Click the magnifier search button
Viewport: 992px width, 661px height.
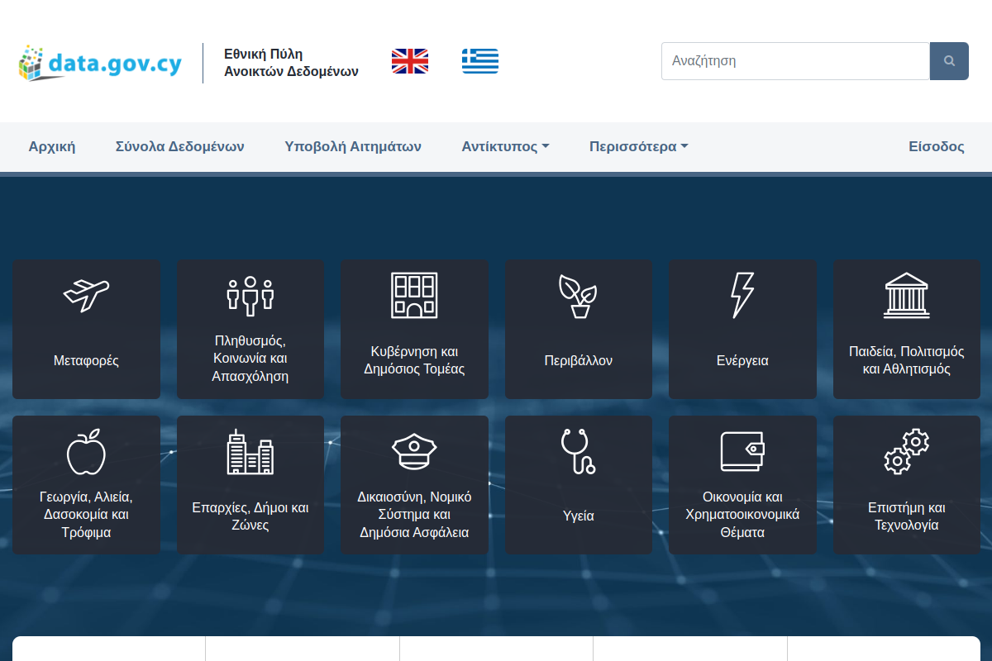click(x=949, y=61)
